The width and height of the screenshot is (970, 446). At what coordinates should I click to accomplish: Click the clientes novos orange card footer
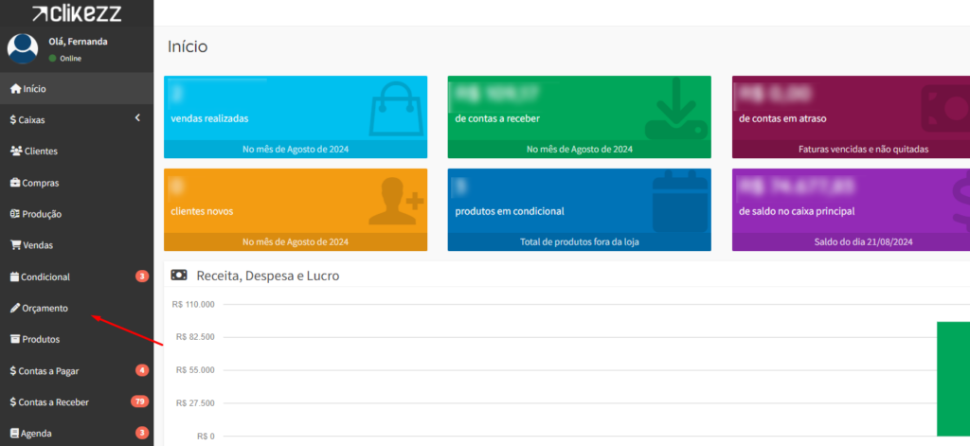click(x=295, y=241)
